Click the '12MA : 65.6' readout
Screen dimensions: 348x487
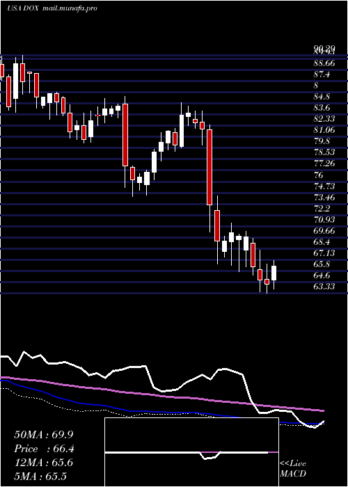tap(43, 463)
